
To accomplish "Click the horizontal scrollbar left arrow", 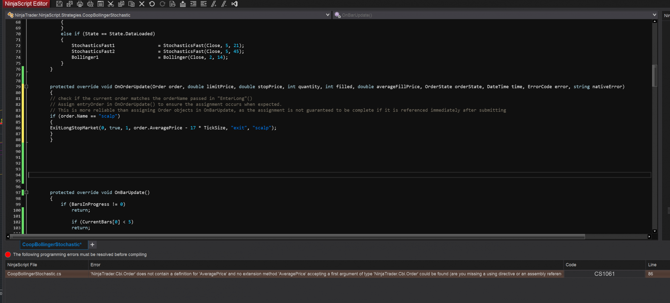I will point(8,236).
